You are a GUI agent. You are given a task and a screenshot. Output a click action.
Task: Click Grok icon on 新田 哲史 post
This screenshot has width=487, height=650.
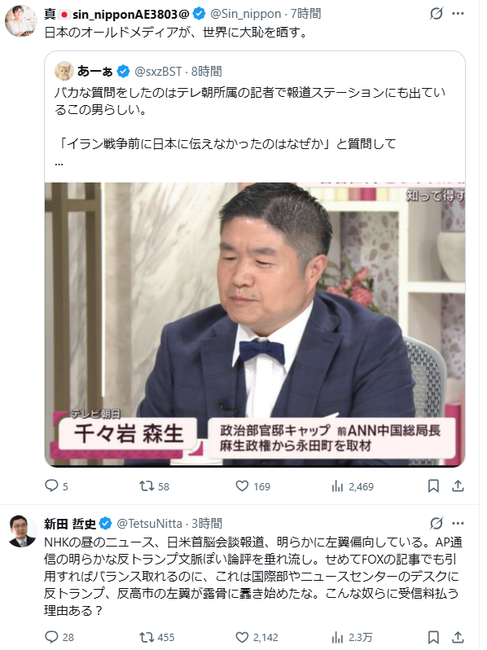click(x=436, y=523)
